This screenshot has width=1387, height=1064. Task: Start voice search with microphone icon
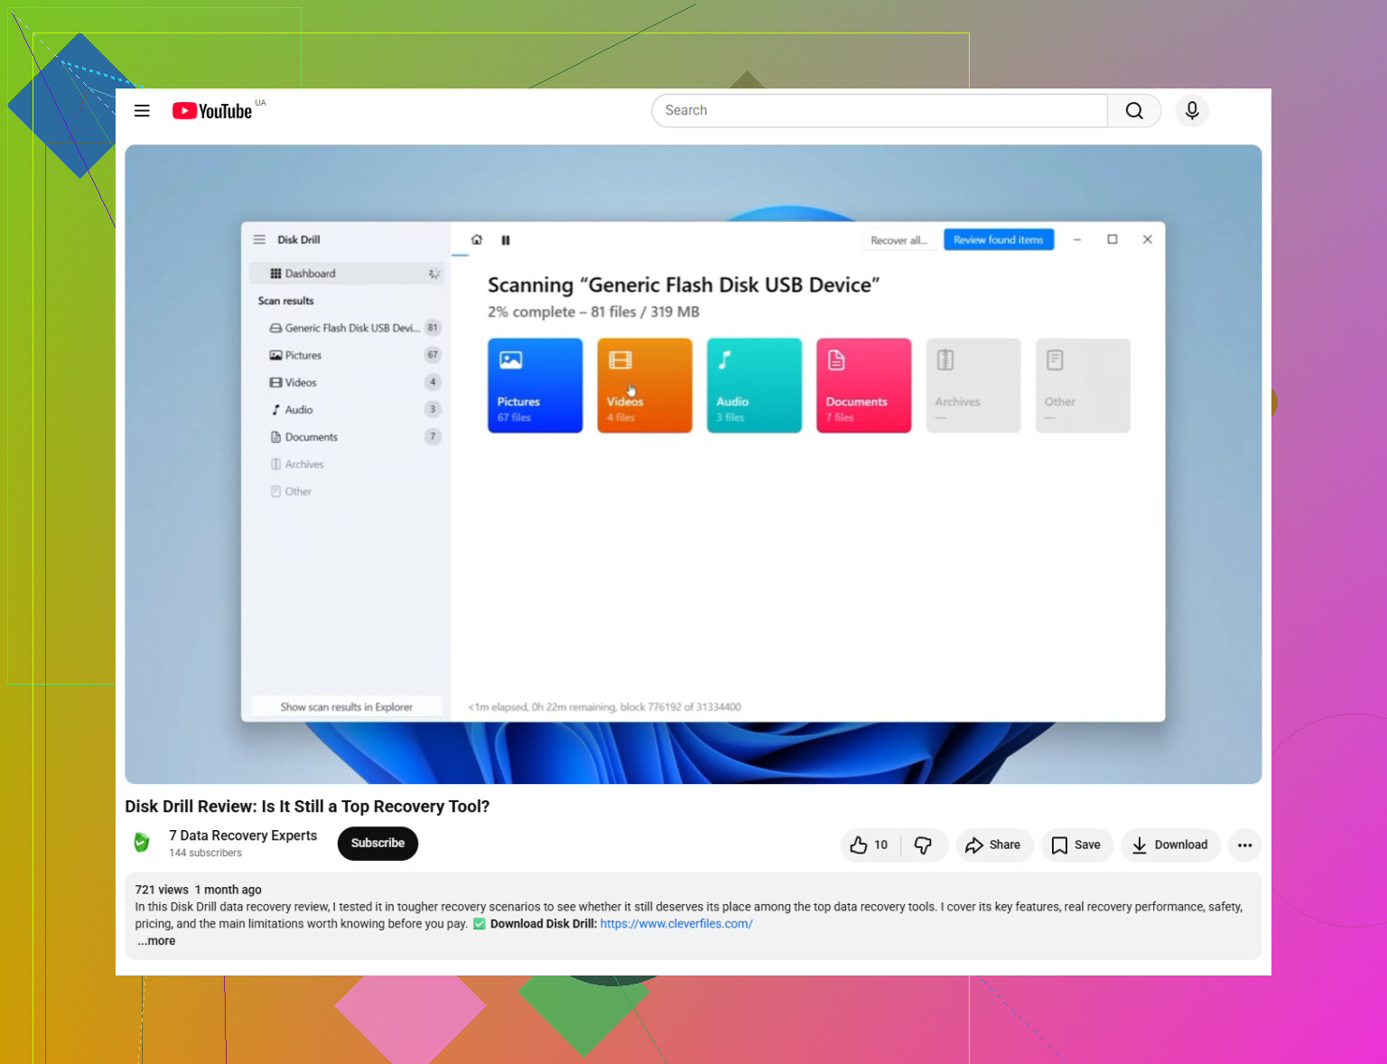pos(1192,110)
